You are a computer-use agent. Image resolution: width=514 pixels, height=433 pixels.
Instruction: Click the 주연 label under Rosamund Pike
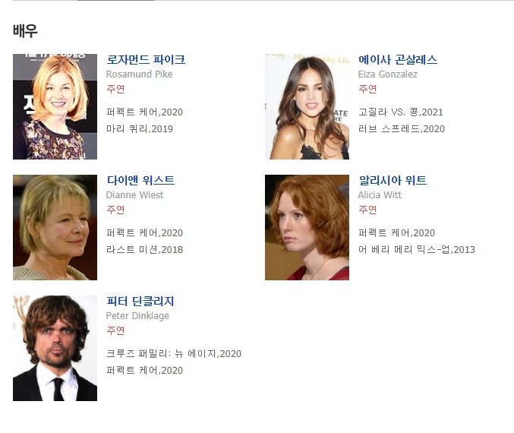115,89
